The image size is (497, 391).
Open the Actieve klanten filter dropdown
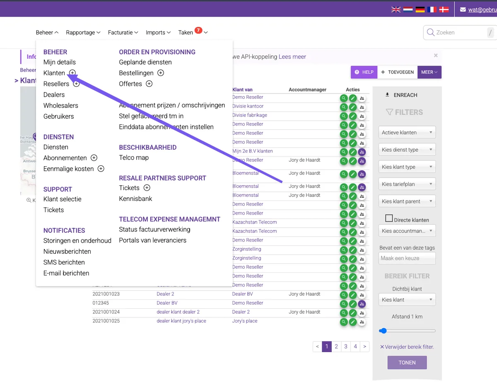(407, 133)
